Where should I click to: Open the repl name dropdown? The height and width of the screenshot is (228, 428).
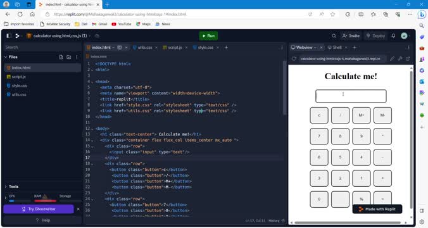pyautogui.click(x=90, y=35)
